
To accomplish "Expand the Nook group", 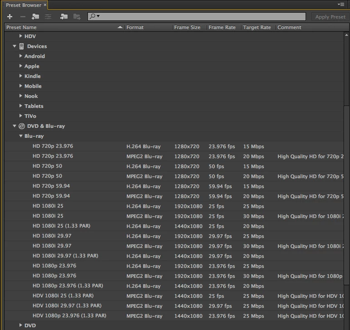I will click(20, 96).
